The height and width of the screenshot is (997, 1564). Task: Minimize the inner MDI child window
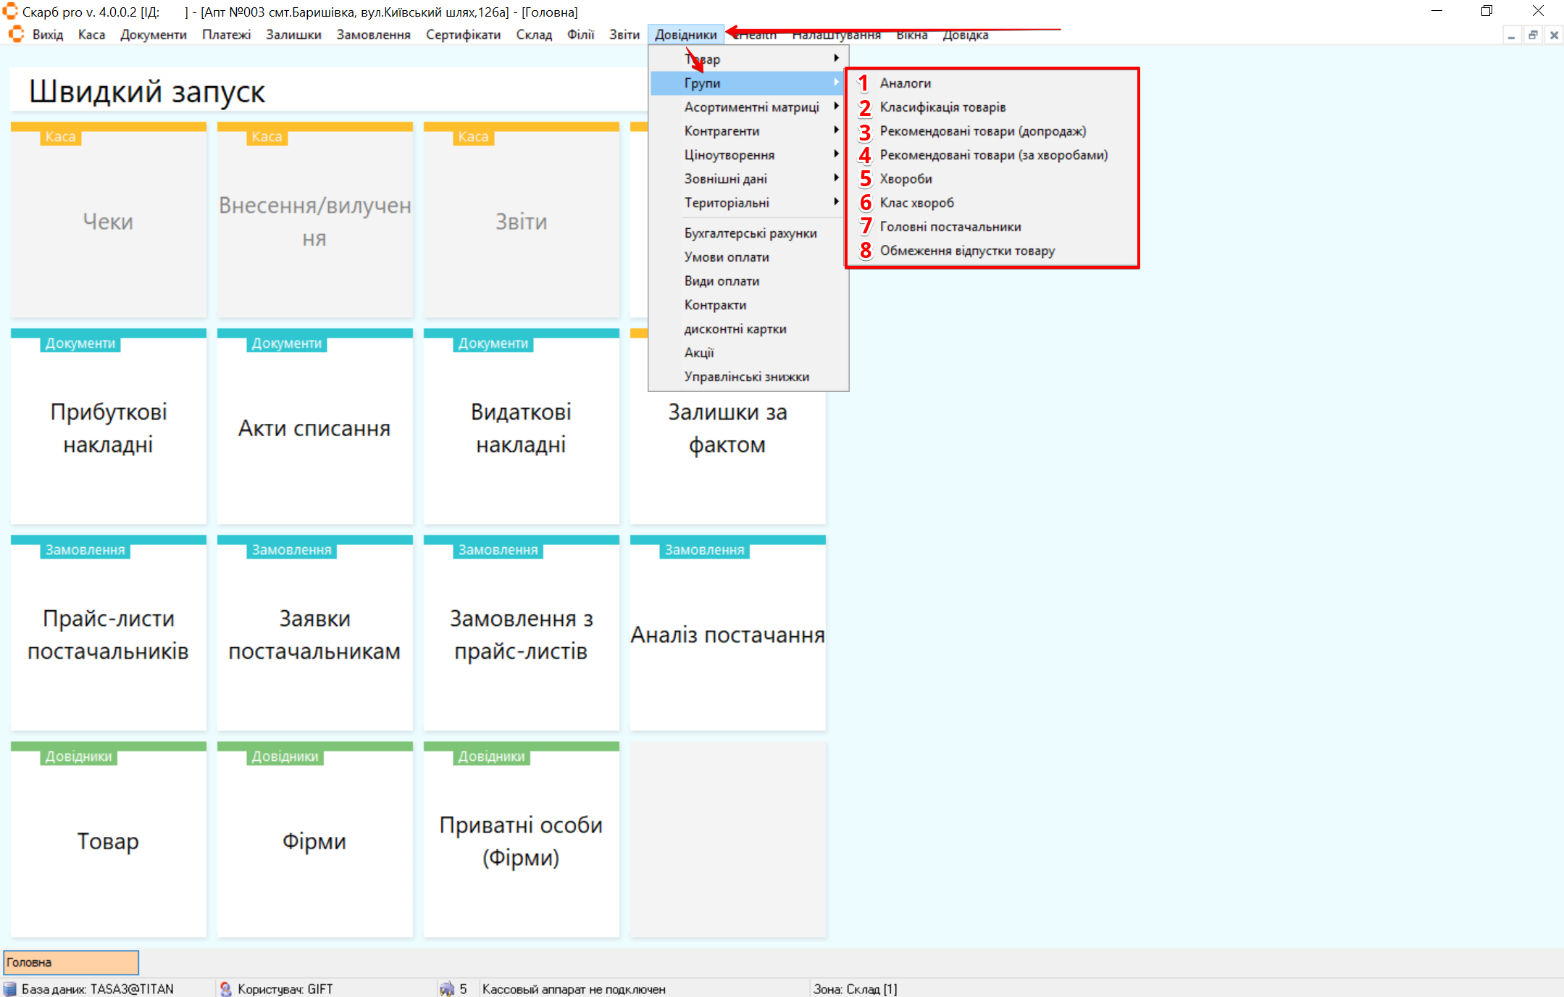coord(1511,35)
